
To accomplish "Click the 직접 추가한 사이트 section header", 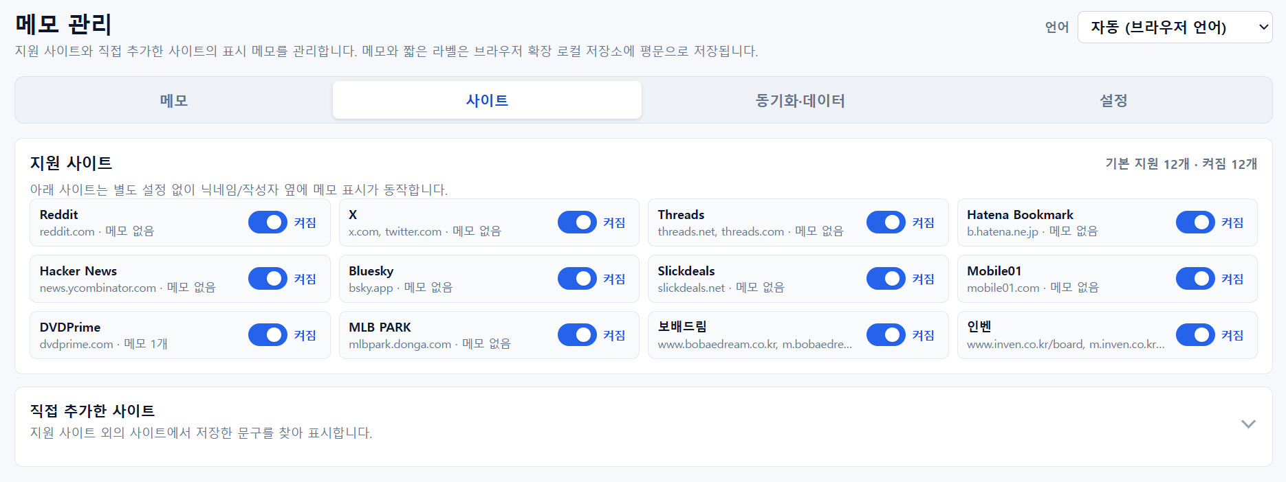I will pos(643,422).
